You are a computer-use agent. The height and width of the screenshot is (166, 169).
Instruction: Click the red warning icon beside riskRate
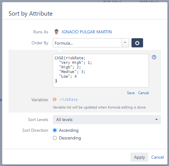point(55,99)
